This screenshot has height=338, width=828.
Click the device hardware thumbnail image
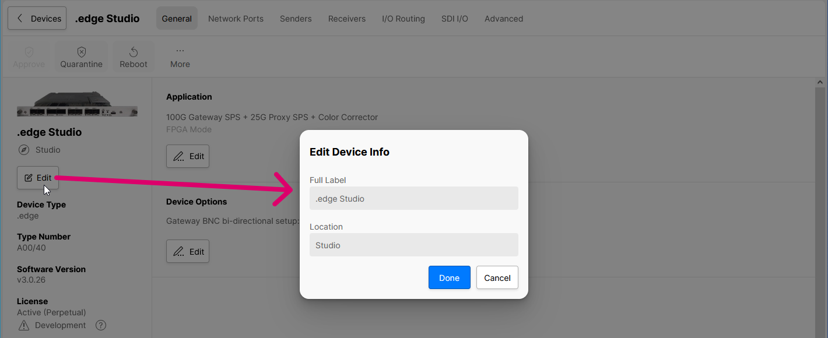point(77,105)
